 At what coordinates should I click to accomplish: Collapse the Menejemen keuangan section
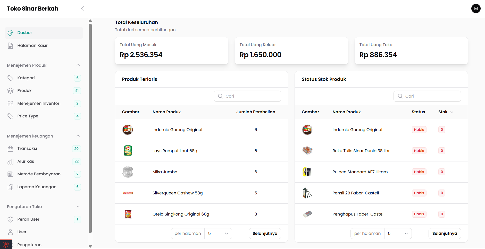click(78, 136)
